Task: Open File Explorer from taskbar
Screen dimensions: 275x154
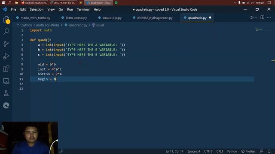Action: tap(16, 3)
